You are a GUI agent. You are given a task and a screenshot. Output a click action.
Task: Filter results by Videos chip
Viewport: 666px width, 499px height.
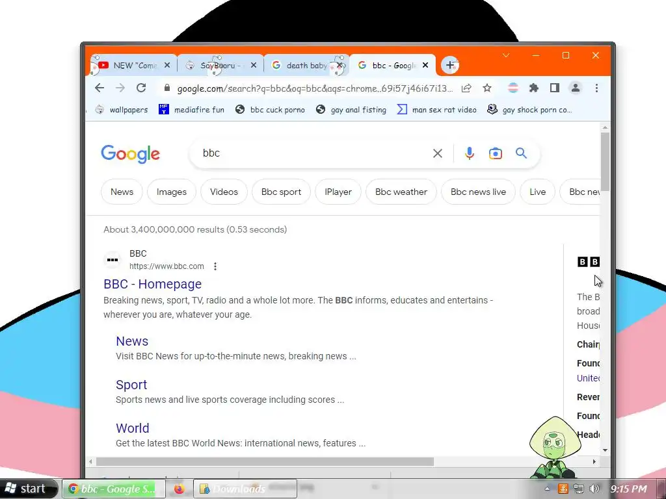tap(224, 192)
